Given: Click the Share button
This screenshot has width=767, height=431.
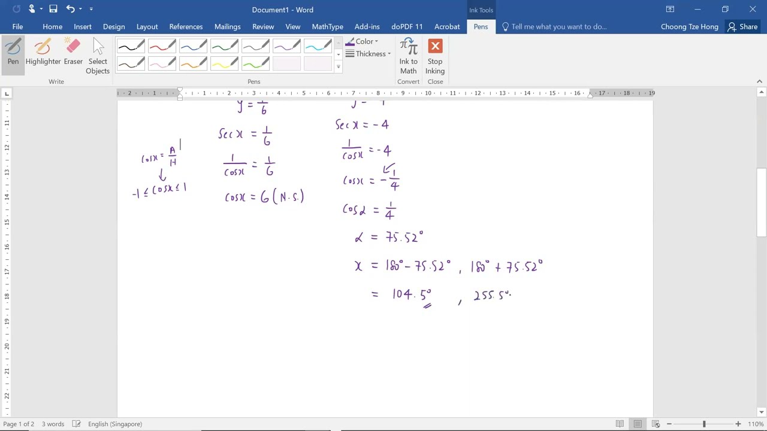Looking at the screenshot, I should click(x=742, y=26).
